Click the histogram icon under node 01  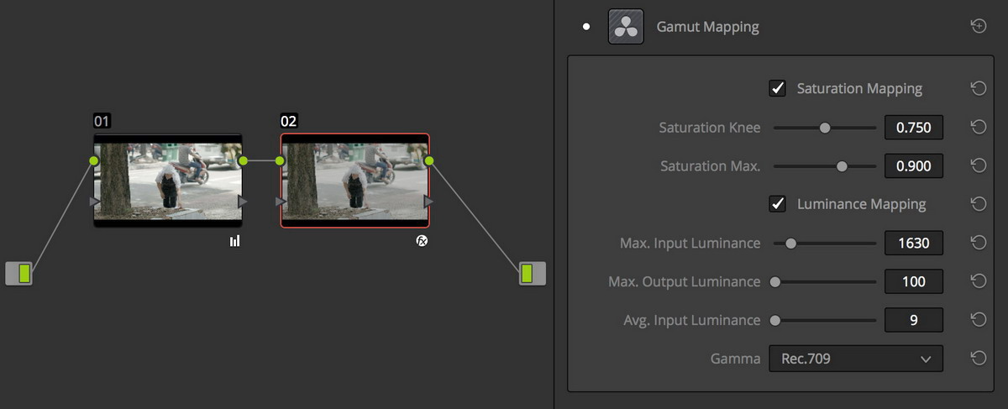click(234, 241)
